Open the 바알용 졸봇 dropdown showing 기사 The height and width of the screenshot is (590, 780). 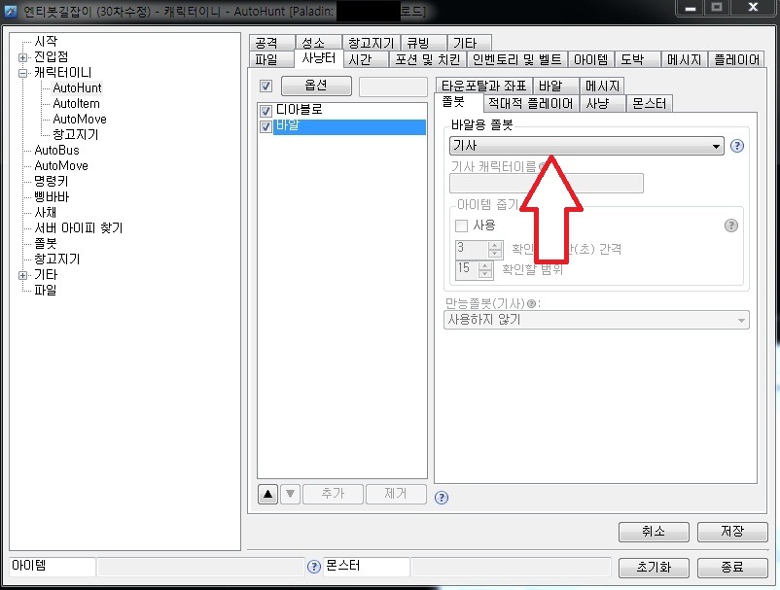(586, 146)
